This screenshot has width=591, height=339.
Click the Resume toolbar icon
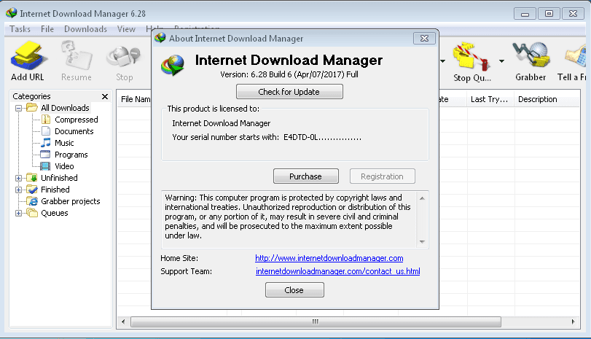pyautogui.click(x=77, y=56)
